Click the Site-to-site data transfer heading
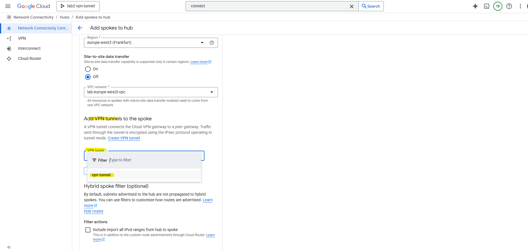Viewport: 528px width, 251px height. coord(106,56)
